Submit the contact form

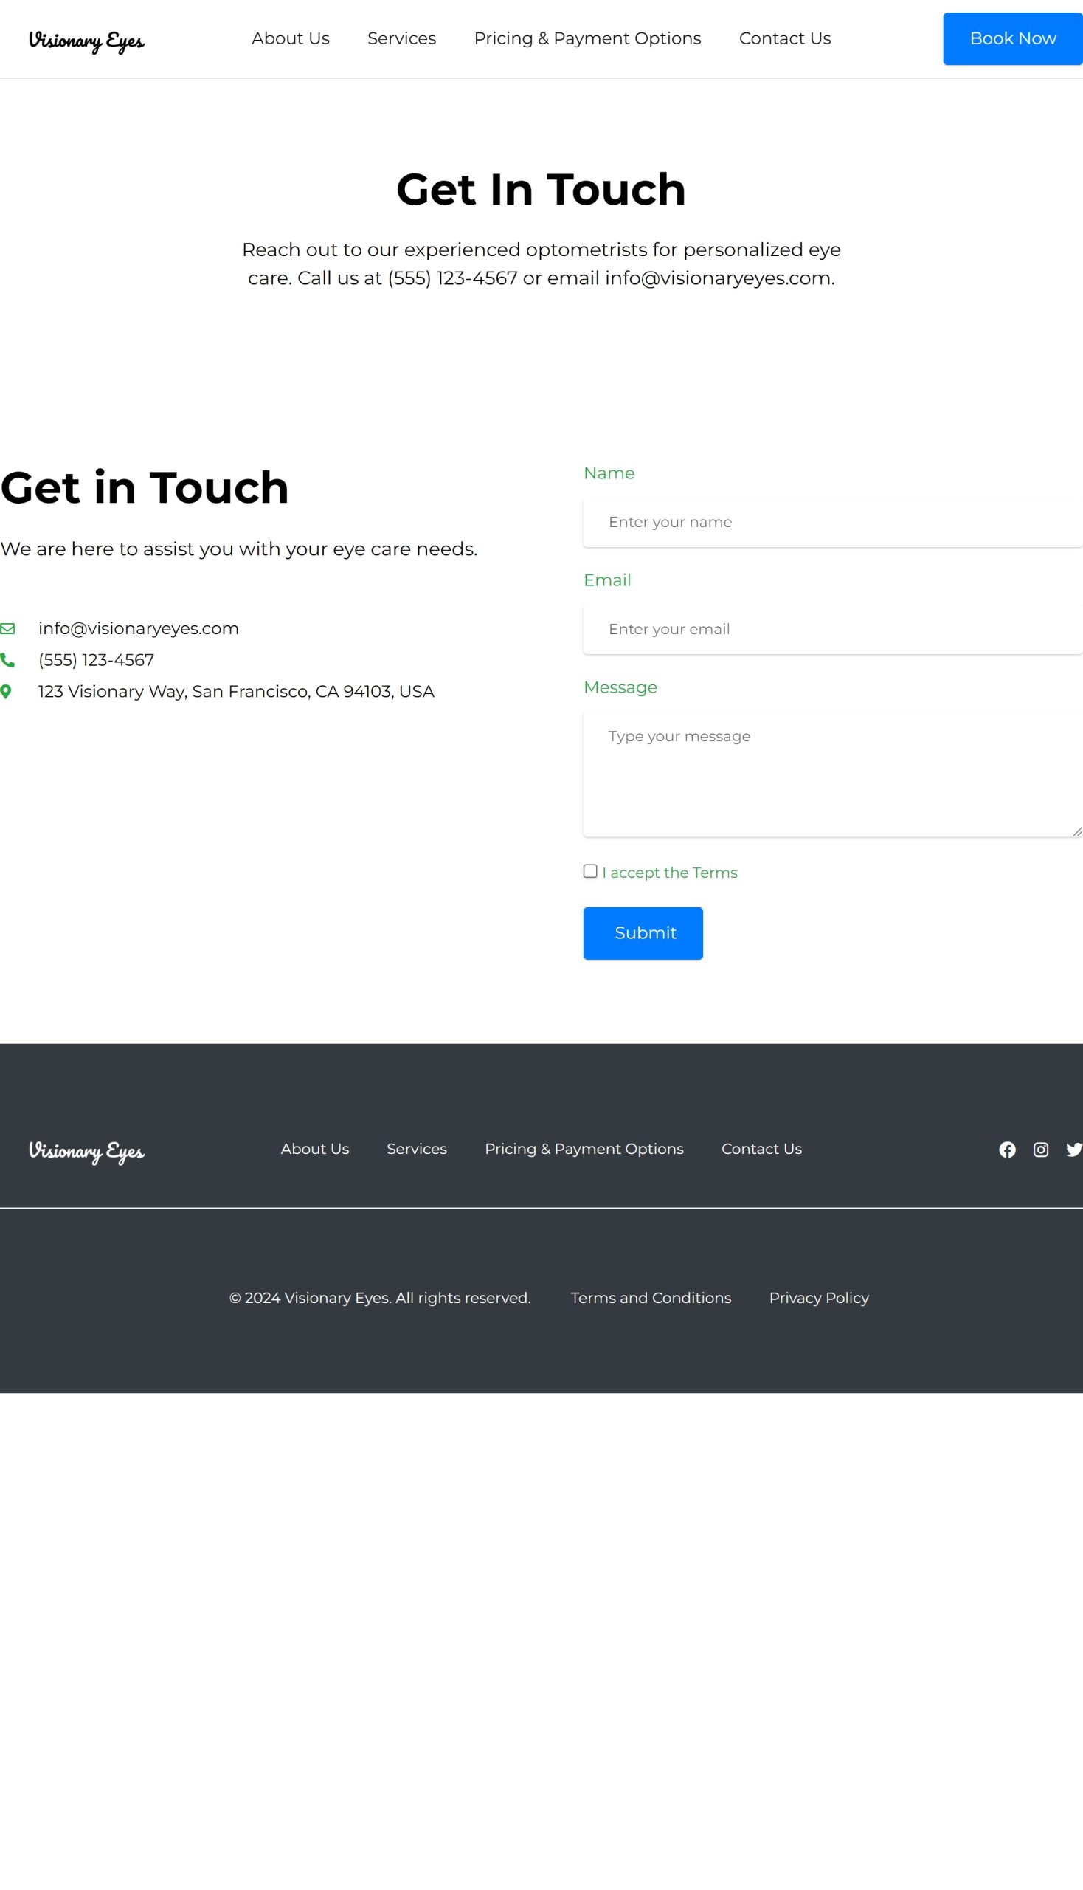[x=643, y=933]
